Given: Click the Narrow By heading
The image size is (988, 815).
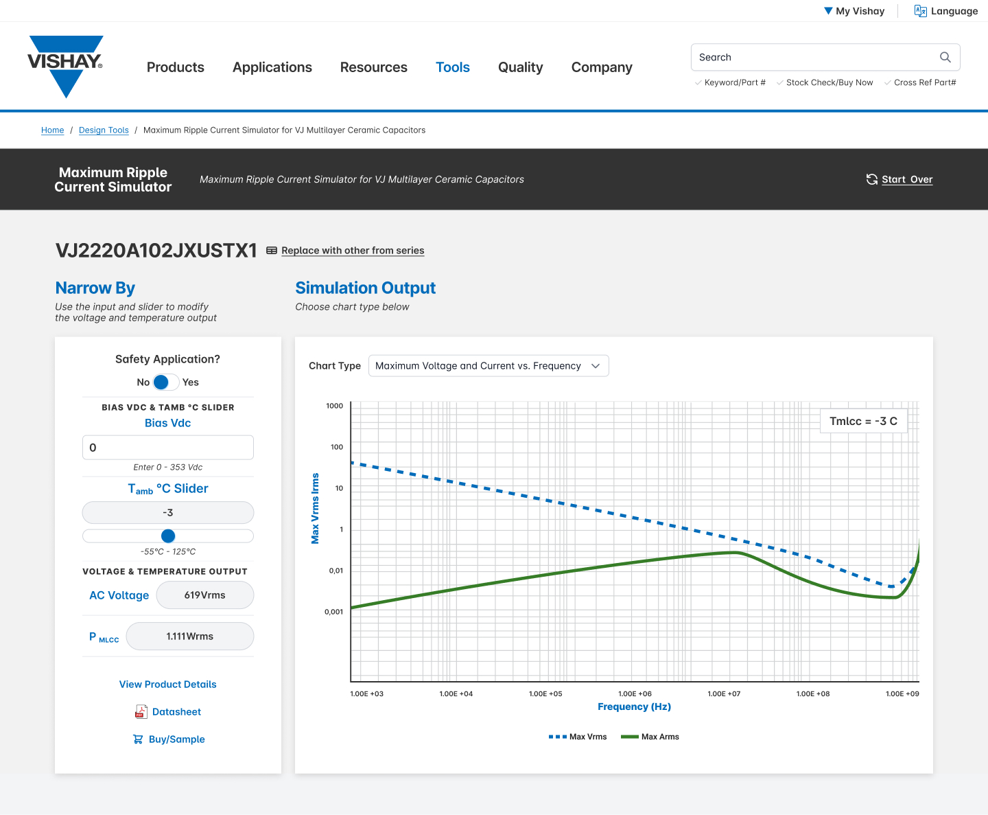Looking at the screenshot, I should 95,288.
